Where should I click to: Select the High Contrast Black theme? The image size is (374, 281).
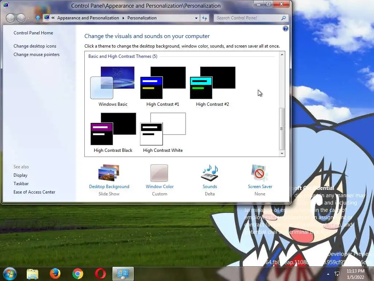coord(113,132)
